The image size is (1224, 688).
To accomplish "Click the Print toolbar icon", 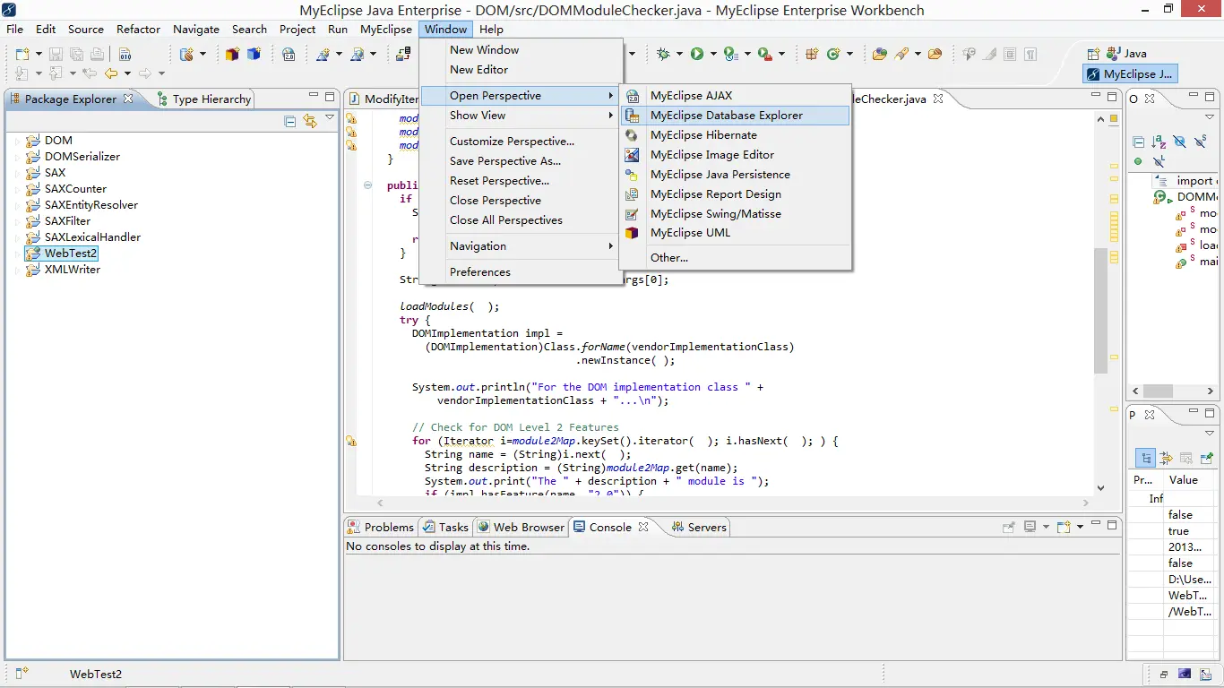I will click(x=98, y=54).
